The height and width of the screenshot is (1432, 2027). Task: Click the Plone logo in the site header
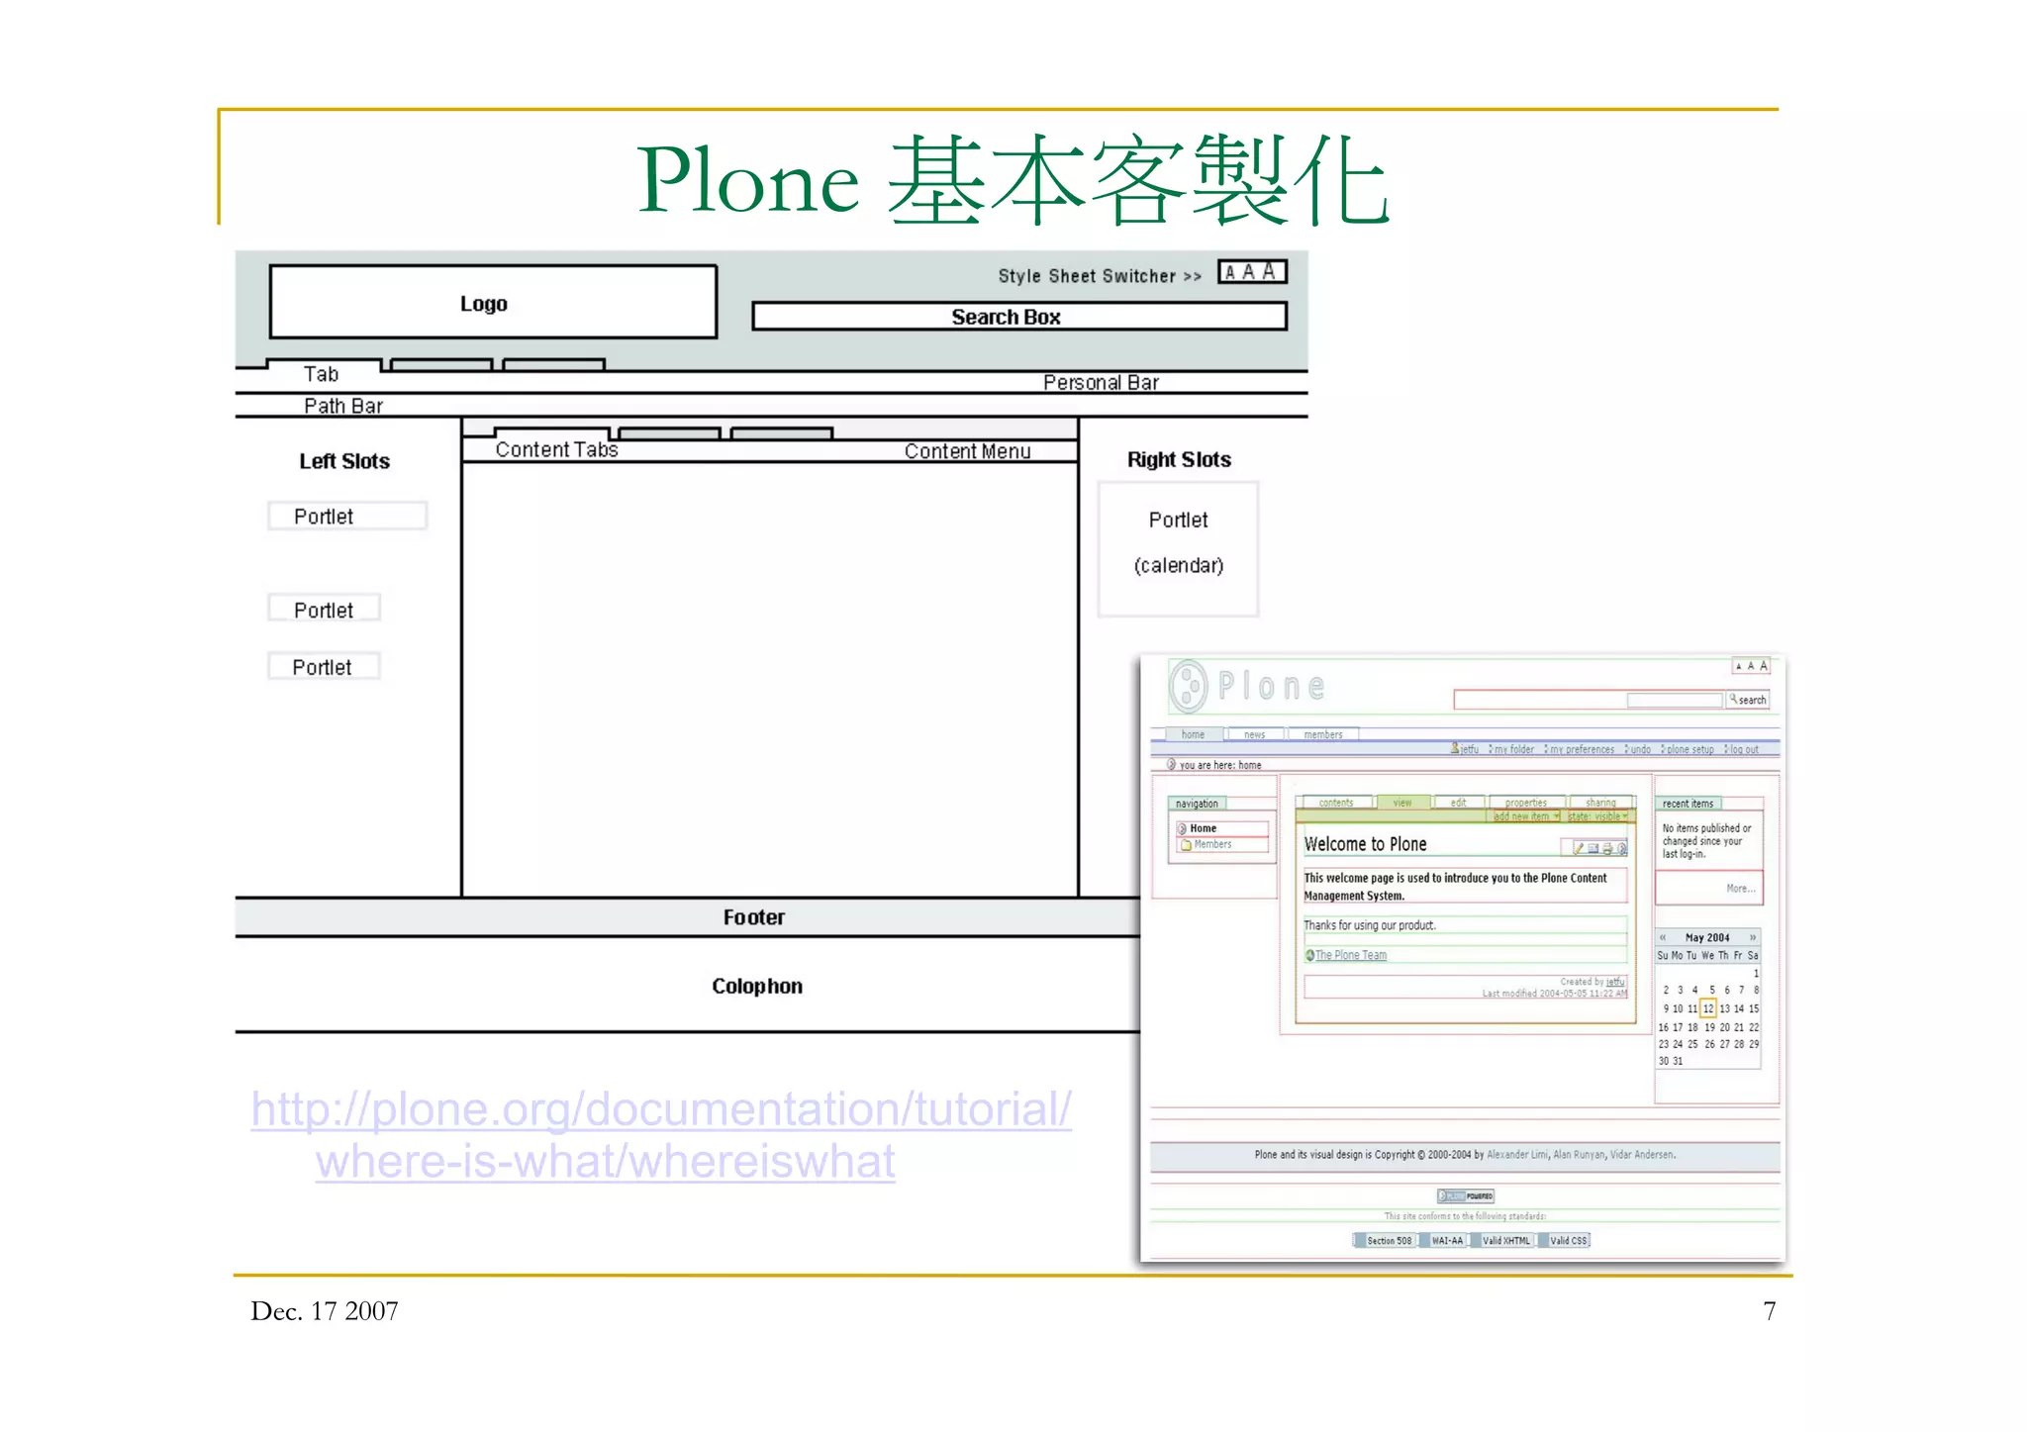coord(1248,685)
